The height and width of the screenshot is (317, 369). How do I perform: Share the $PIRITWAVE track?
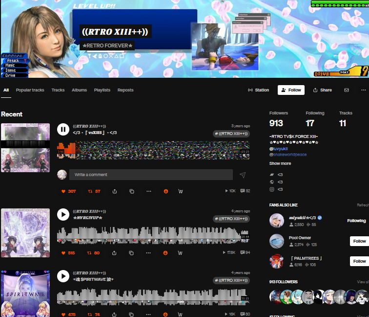click(114, 315)
